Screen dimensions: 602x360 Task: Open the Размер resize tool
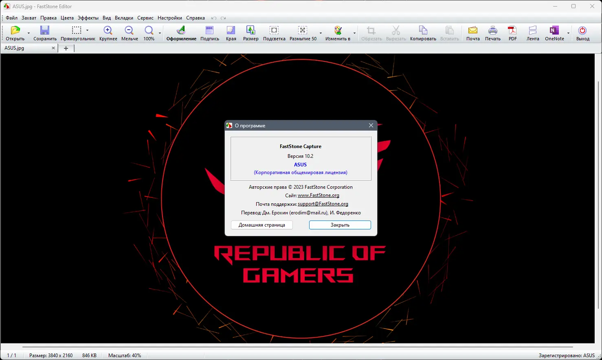tap(250, 31)
